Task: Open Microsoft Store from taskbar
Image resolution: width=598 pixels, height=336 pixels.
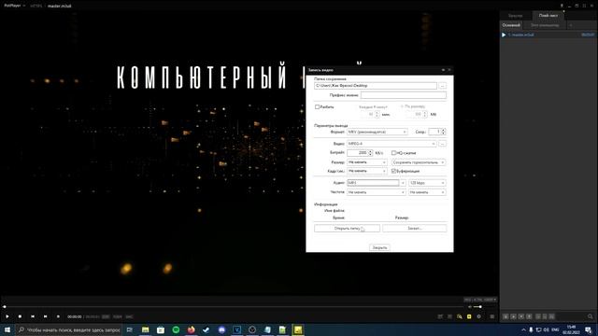Action: 161,329
